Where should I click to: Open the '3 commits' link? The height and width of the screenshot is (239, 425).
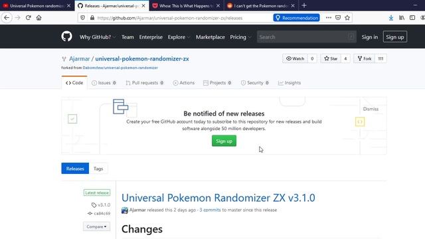point(210,210)
